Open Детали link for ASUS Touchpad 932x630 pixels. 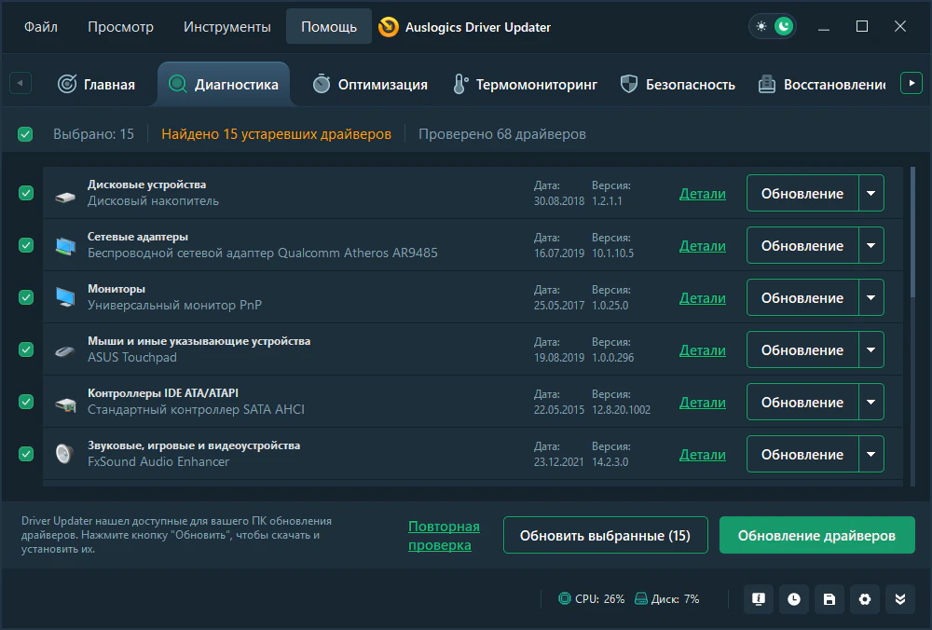coord(703,350)
